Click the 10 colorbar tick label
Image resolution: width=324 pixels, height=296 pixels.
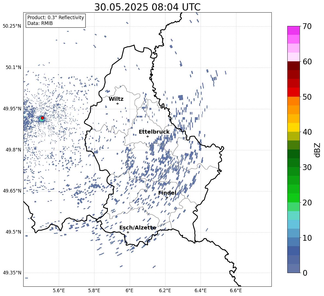point(307,238)
